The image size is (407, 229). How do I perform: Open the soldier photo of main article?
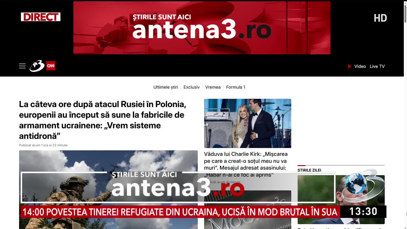point(108,190)
